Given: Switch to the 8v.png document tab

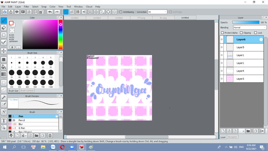Looking at the screenshot, I should pos(163,18).
